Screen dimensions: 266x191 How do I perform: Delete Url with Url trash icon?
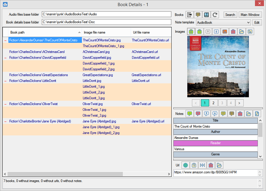pyautogui.click(x=211, y=165)
